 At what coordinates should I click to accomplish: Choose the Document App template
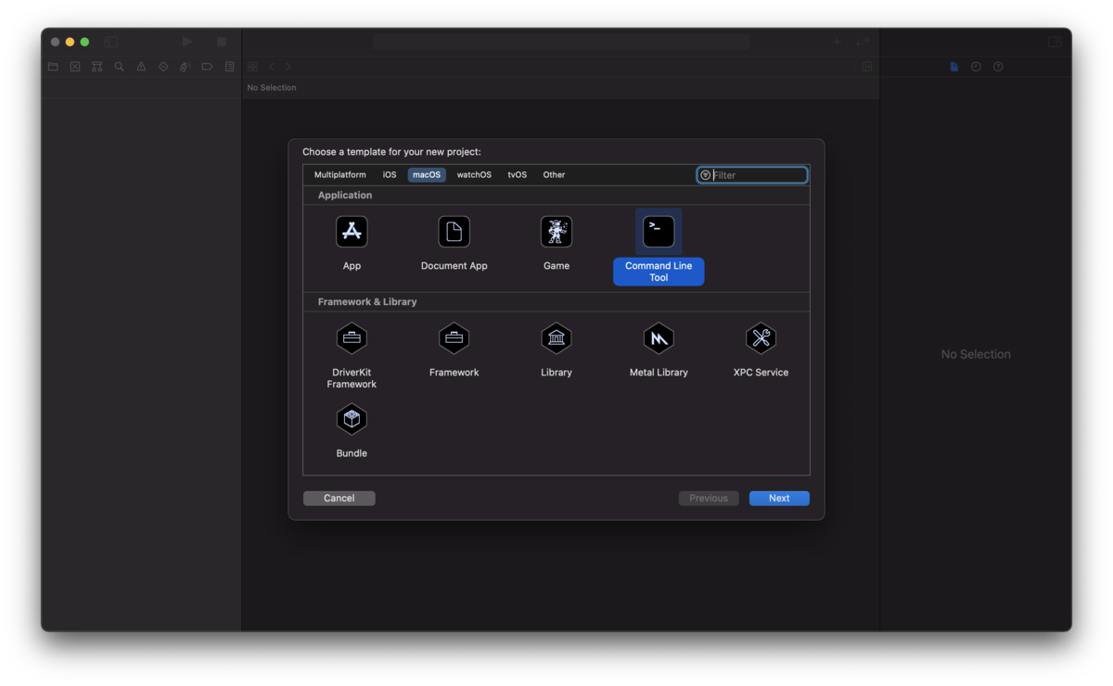tap(454, 232)
